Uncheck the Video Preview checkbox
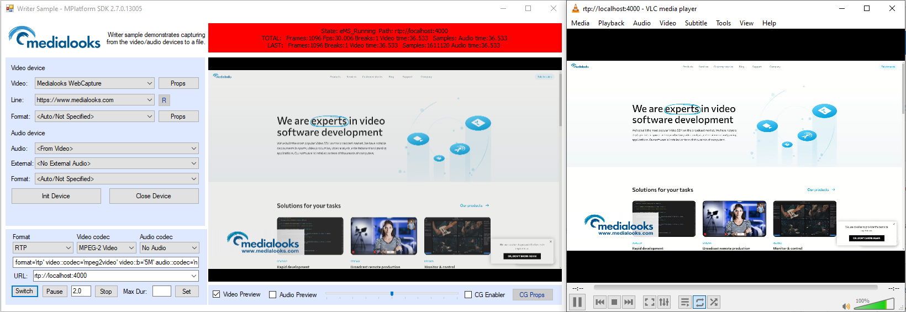This screenshot has width=906, height=312. (217, 295)
